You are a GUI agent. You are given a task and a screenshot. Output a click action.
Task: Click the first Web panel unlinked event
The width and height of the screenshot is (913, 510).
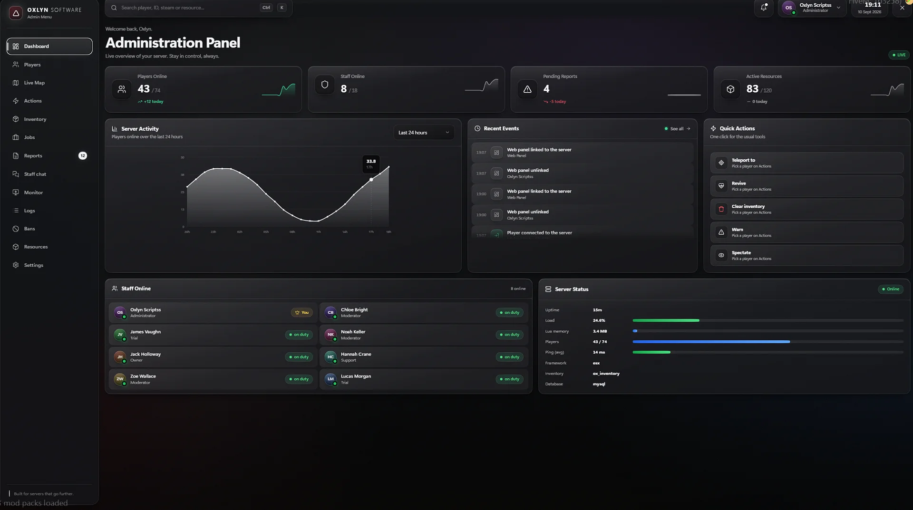(x=582, y=173)
